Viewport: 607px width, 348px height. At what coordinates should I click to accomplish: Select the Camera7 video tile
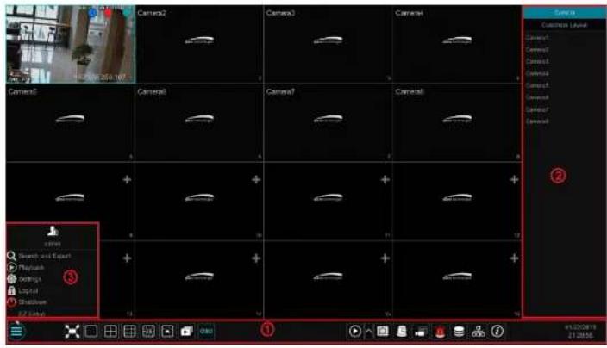pos(328,122)
